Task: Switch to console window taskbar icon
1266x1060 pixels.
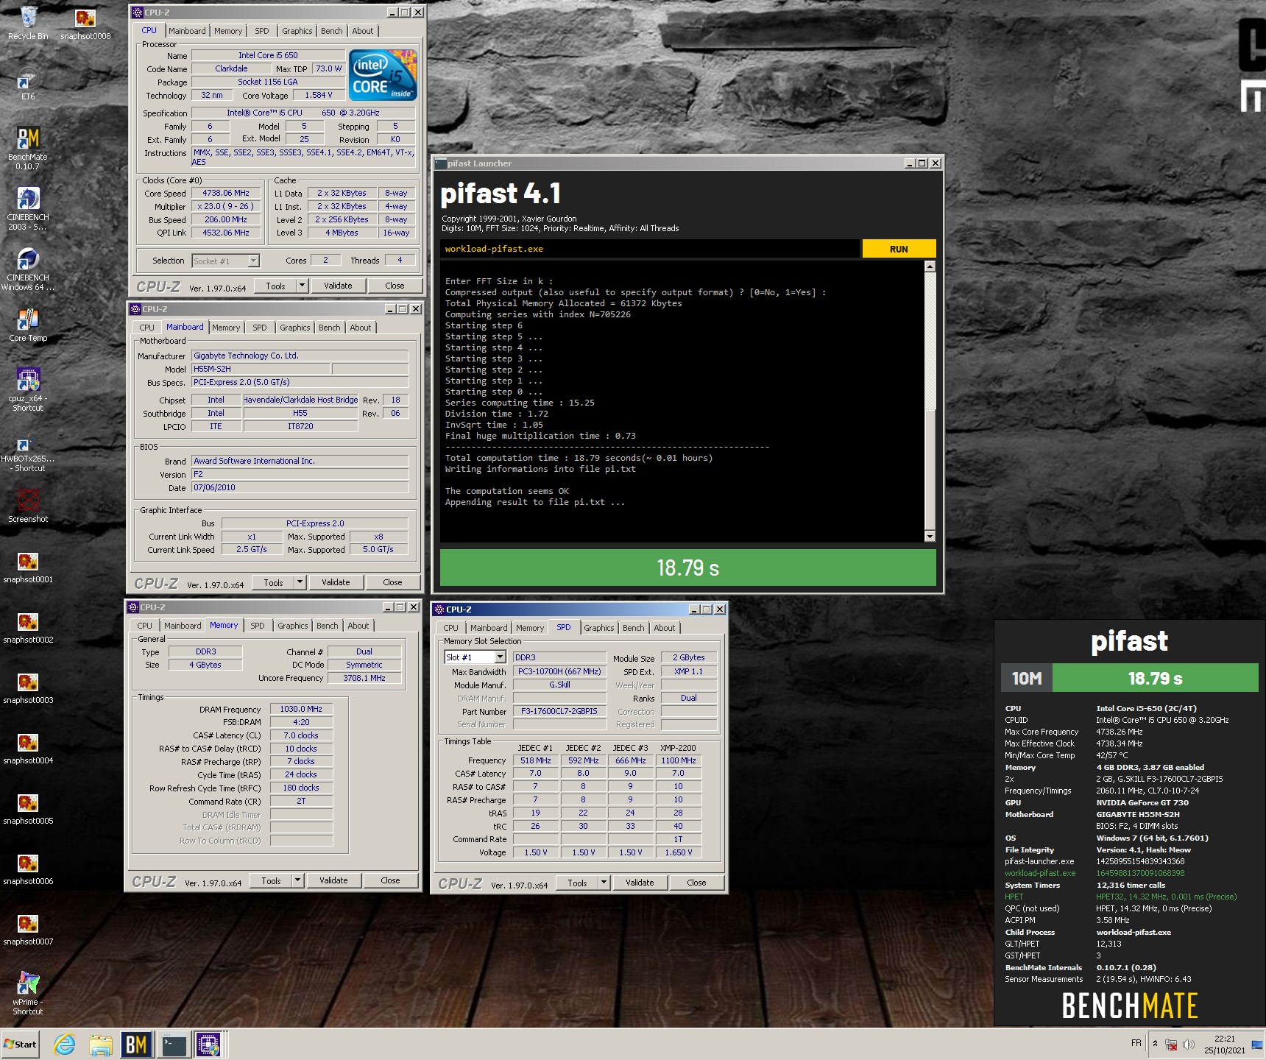Action: [174, 1044]
